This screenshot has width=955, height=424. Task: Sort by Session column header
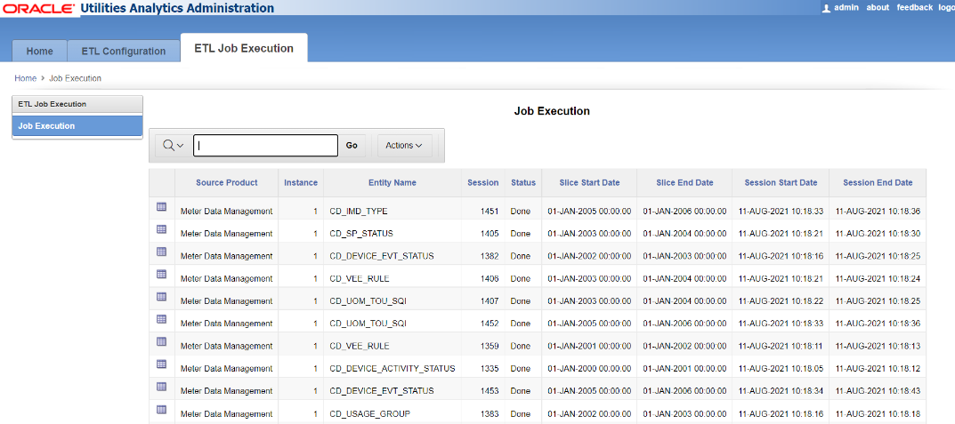(483, 182)
